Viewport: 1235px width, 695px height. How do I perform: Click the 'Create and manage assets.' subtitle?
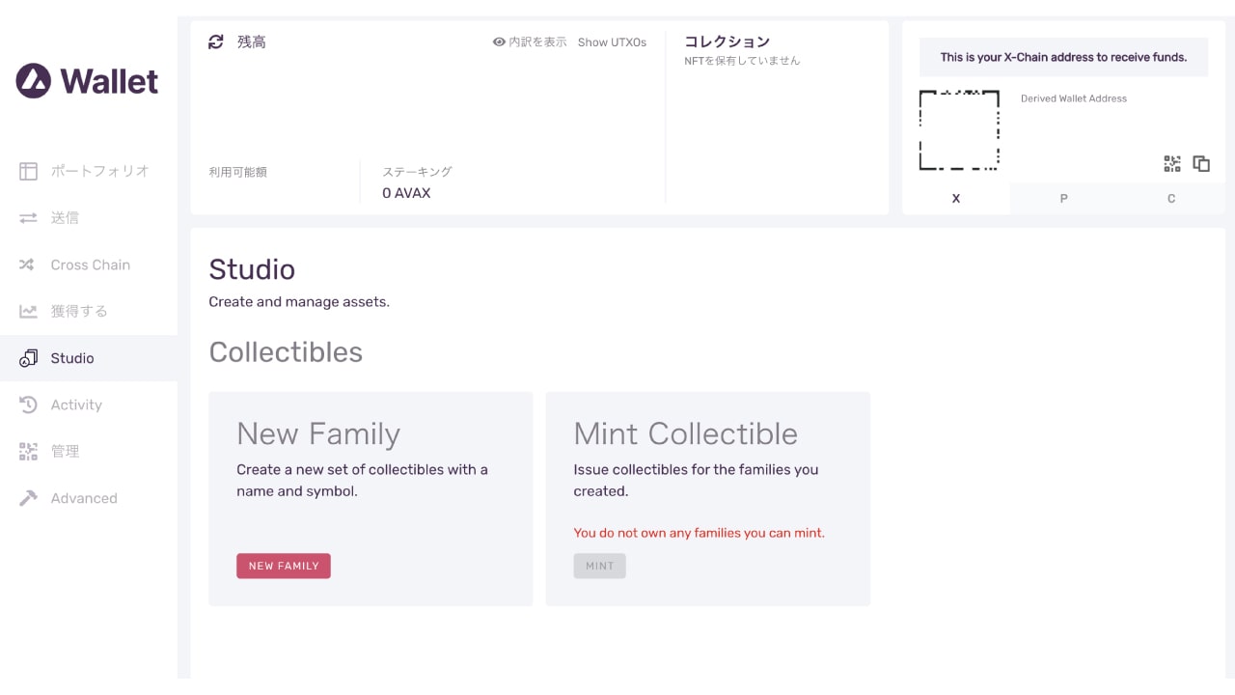pos(299,302)
